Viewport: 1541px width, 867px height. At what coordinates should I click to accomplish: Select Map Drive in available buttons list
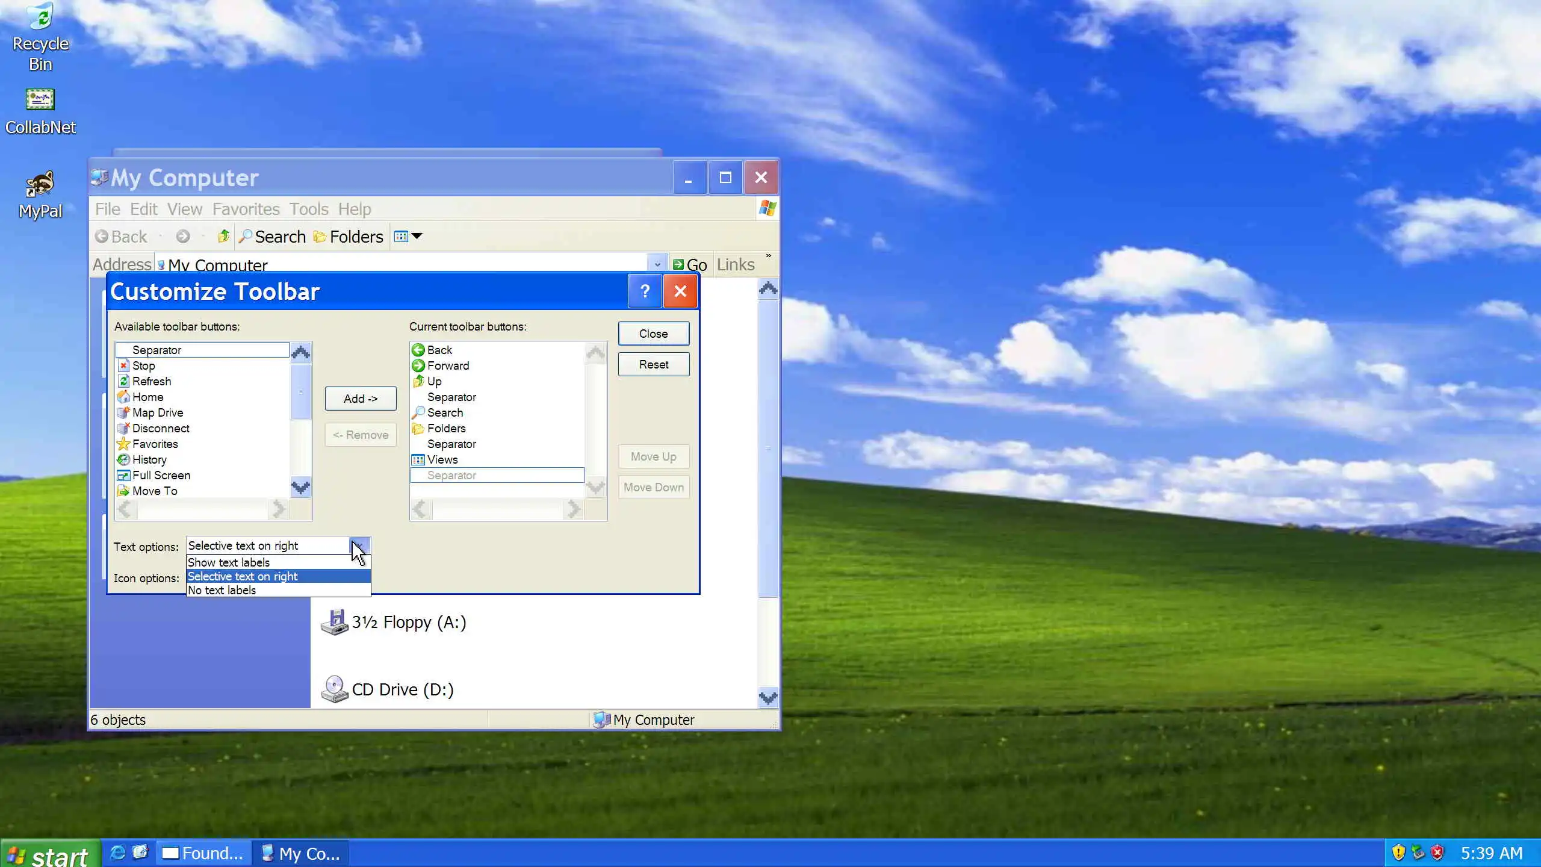point(157,412)
